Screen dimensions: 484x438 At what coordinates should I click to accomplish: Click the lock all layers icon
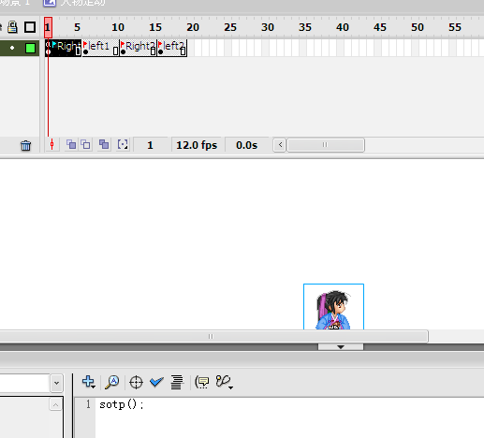tap(12, 27)
